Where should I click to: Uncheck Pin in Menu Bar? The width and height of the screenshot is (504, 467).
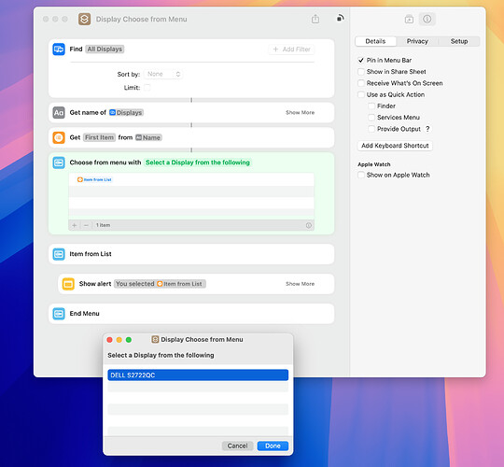361,60
